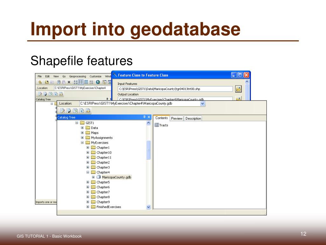The height and width of the screenshot is (245, 326).
Task: Click Edit metadata pencil icon under MaricopaCounty.gdb location
Action: coord(62,111)
